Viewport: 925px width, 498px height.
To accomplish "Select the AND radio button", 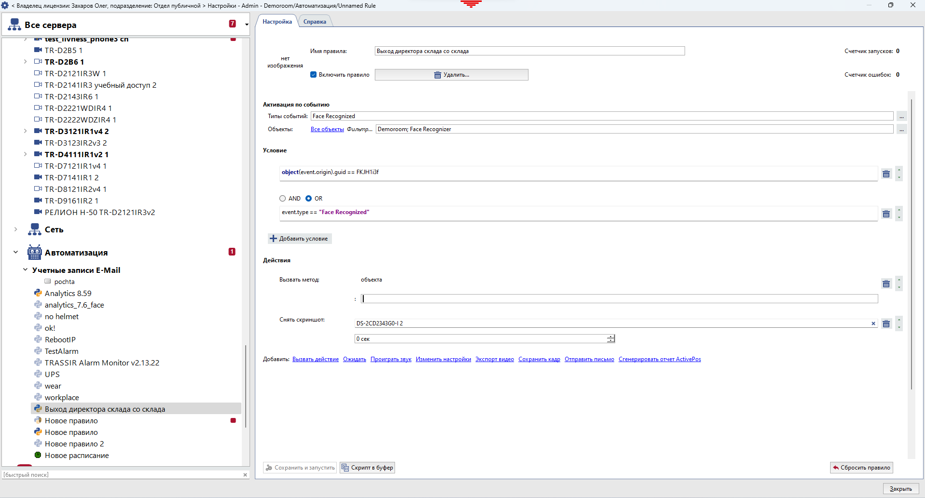I will [x=283, y=198].
